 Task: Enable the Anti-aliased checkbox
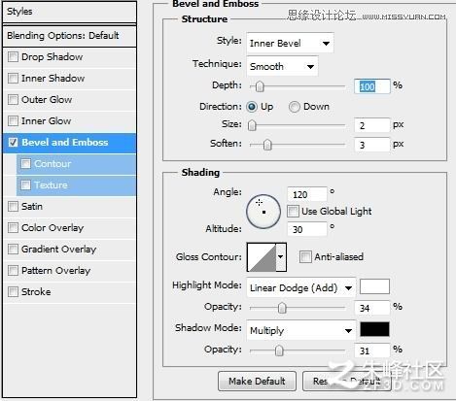pyautogui.click(x=305, y=257)
